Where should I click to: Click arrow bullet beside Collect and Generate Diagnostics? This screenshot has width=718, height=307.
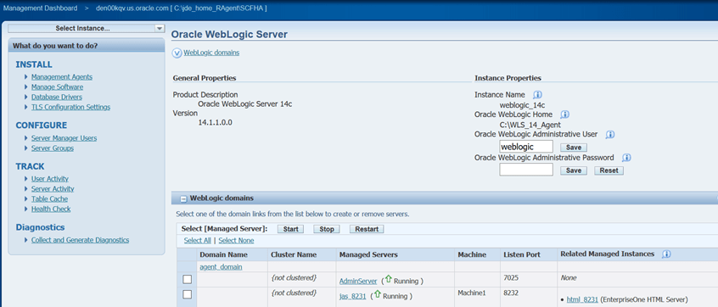pos(26,240)
